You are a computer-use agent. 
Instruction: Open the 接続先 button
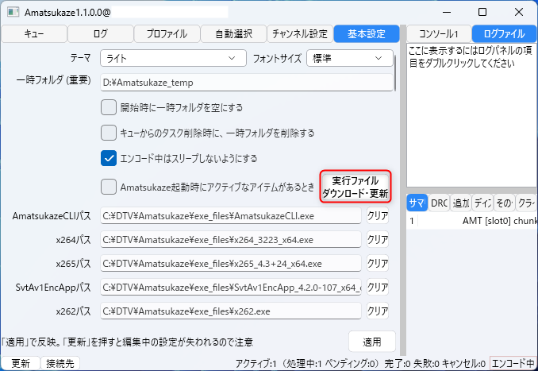(x=60, y=363)
